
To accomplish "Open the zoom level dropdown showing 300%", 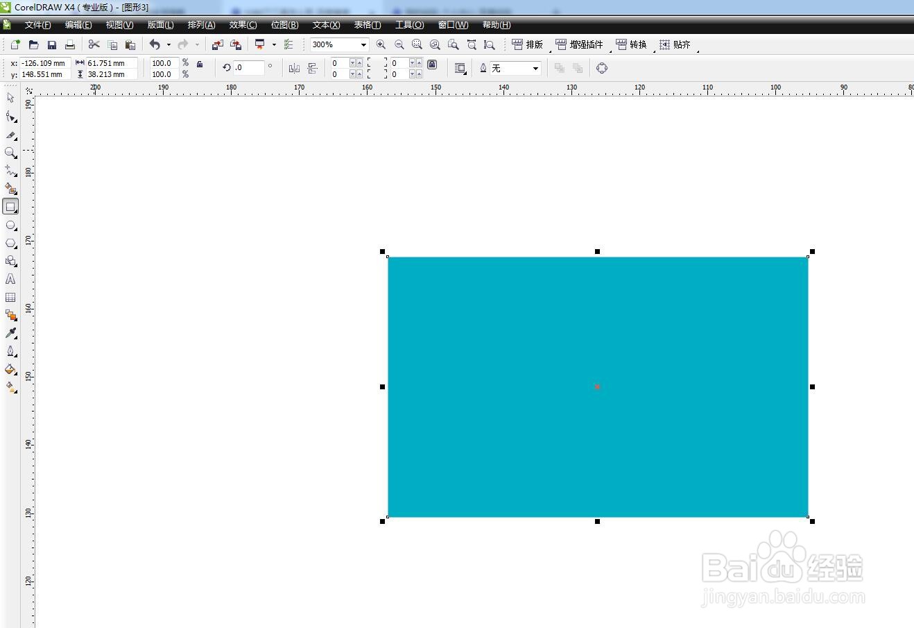I will click(363, 44).
